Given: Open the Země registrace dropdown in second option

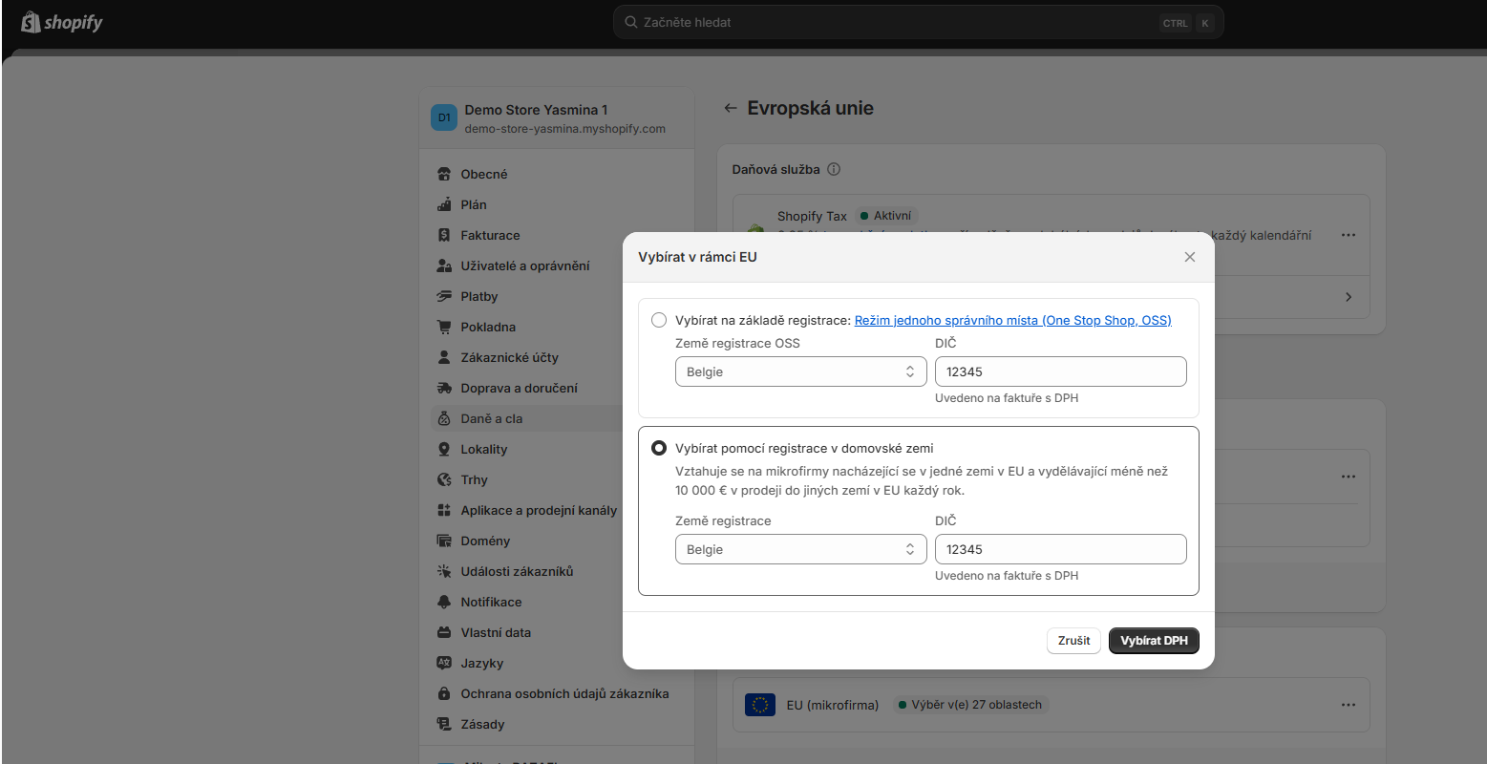Looking at the screenshot, I should click(800, 549).
